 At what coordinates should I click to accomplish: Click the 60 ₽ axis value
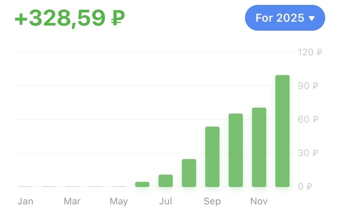(x=308, y=119)
